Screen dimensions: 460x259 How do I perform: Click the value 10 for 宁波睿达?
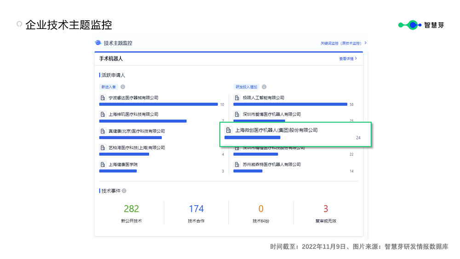pos(222,104)
